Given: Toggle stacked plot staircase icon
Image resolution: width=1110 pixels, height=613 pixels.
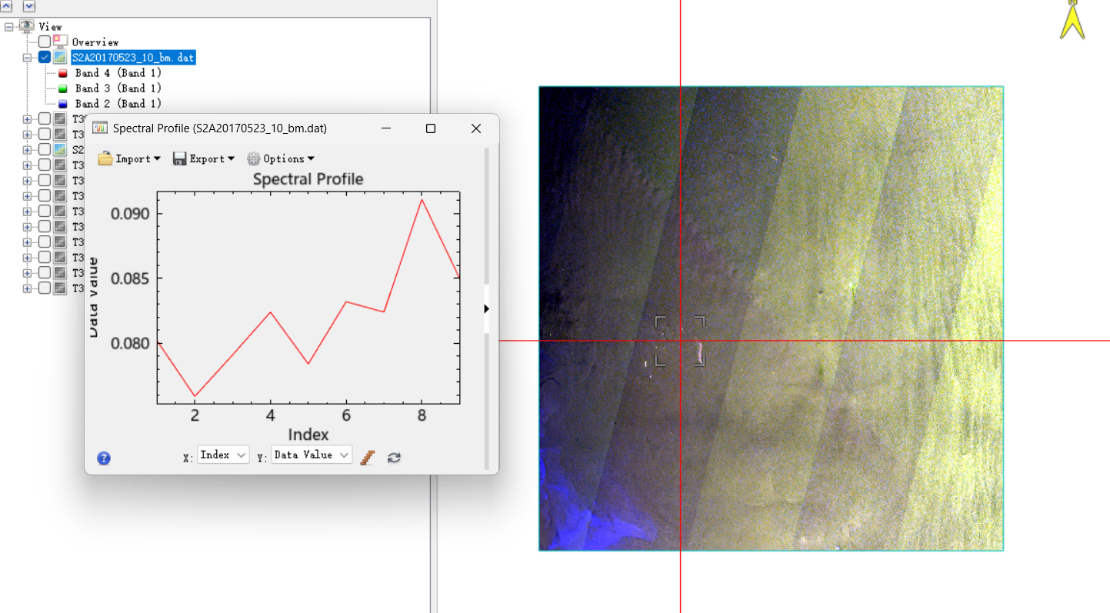Looking at the screenshot, I should pyautogui.click(x=368, y=458).
